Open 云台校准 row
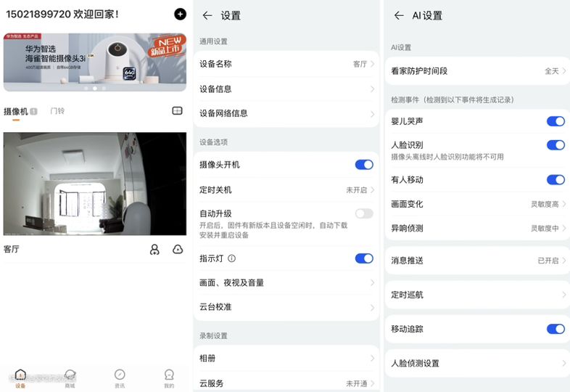Image resolution: width=570 pixels, height=392 pixels. (286, 307)
